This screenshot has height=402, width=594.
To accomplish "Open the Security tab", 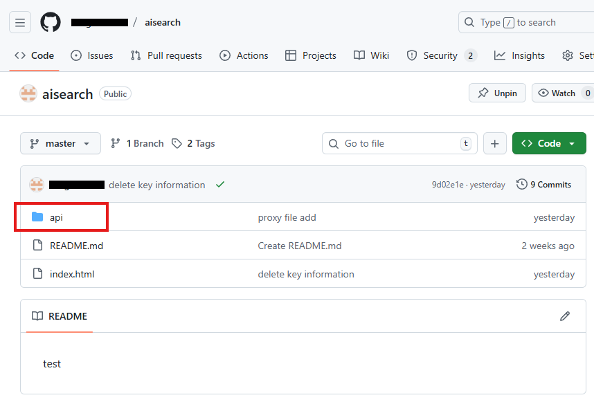I will coord(441,55).
